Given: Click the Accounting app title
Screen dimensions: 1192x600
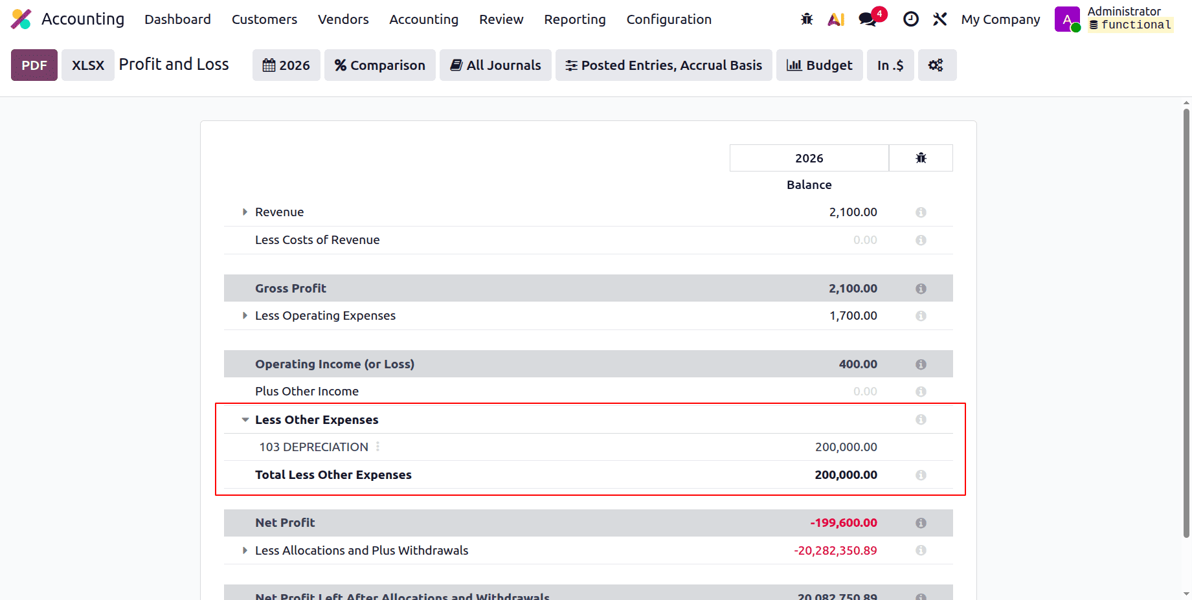Looking at the screenshot, I should (x=83, y=19).
